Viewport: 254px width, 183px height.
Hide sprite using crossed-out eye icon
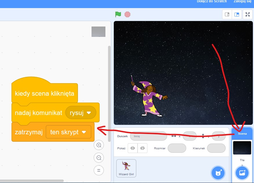142,148
